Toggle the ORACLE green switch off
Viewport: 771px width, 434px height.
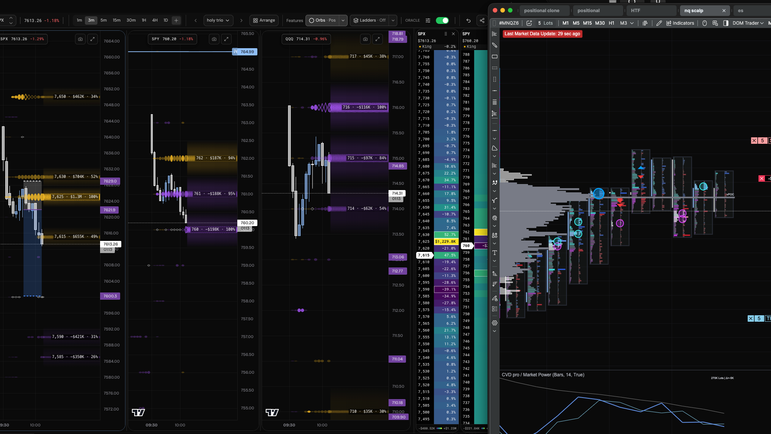pos(442,20)
